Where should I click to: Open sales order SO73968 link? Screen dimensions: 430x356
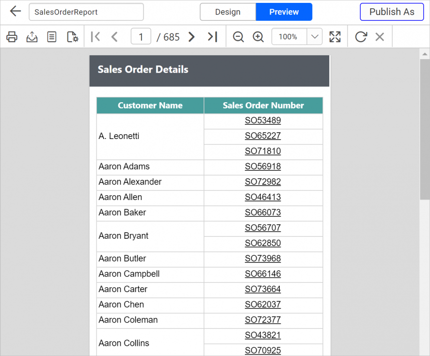(x=263, y=259)
